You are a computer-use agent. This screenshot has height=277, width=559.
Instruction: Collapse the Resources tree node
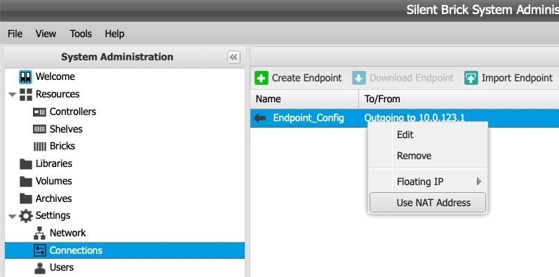(13, 95)
